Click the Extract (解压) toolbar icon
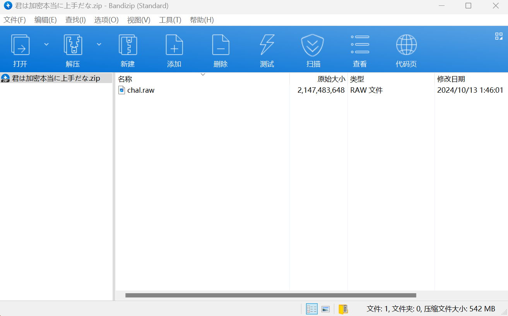The image size is (508, 316). [x=73, y=45]
